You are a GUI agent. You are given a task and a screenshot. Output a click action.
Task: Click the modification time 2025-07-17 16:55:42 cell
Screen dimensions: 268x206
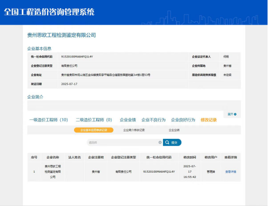[x=190, y=172]
